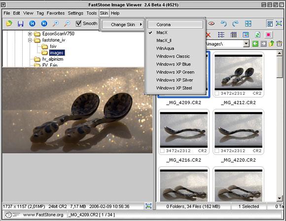This screenshot has height=221, width=286.
Task: Rotate the image right
Action: 236,24
